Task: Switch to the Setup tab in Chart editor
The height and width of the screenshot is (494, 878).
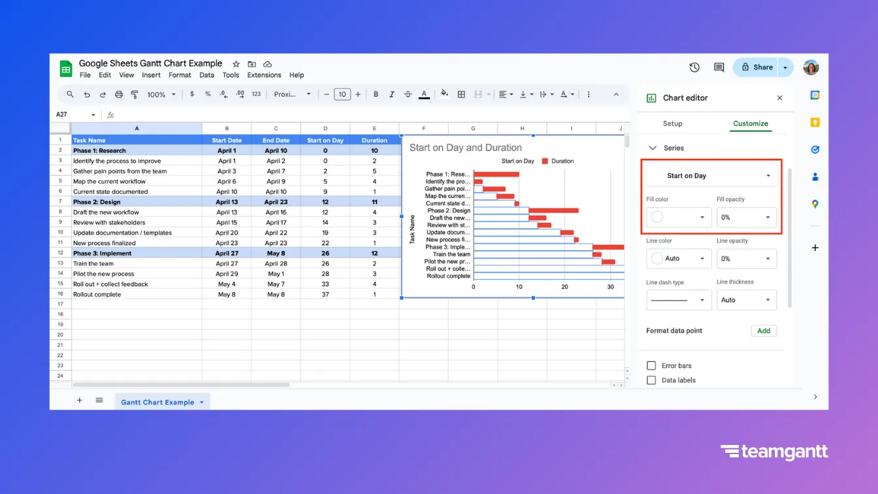Action: 673,124
